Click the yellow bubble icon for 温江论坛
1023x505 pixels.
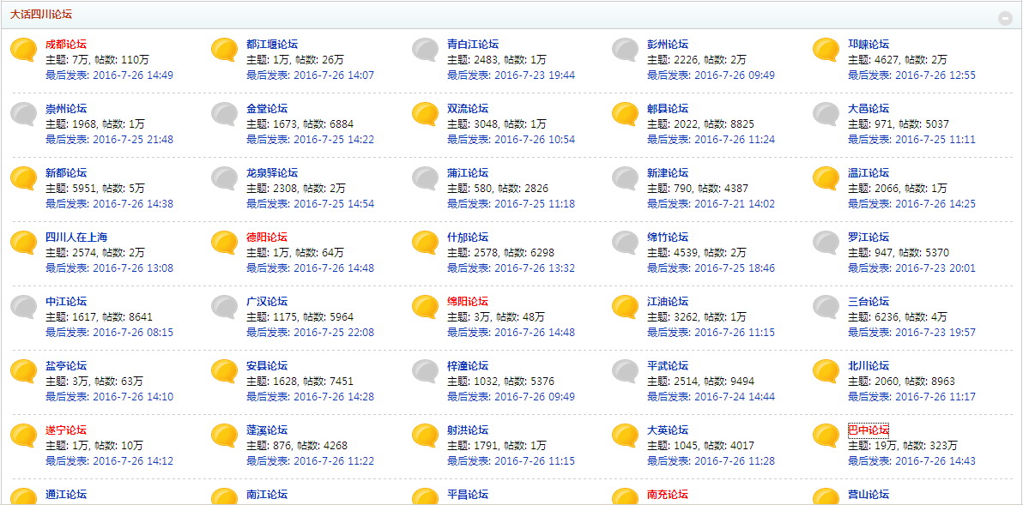[x=826, y=178]
